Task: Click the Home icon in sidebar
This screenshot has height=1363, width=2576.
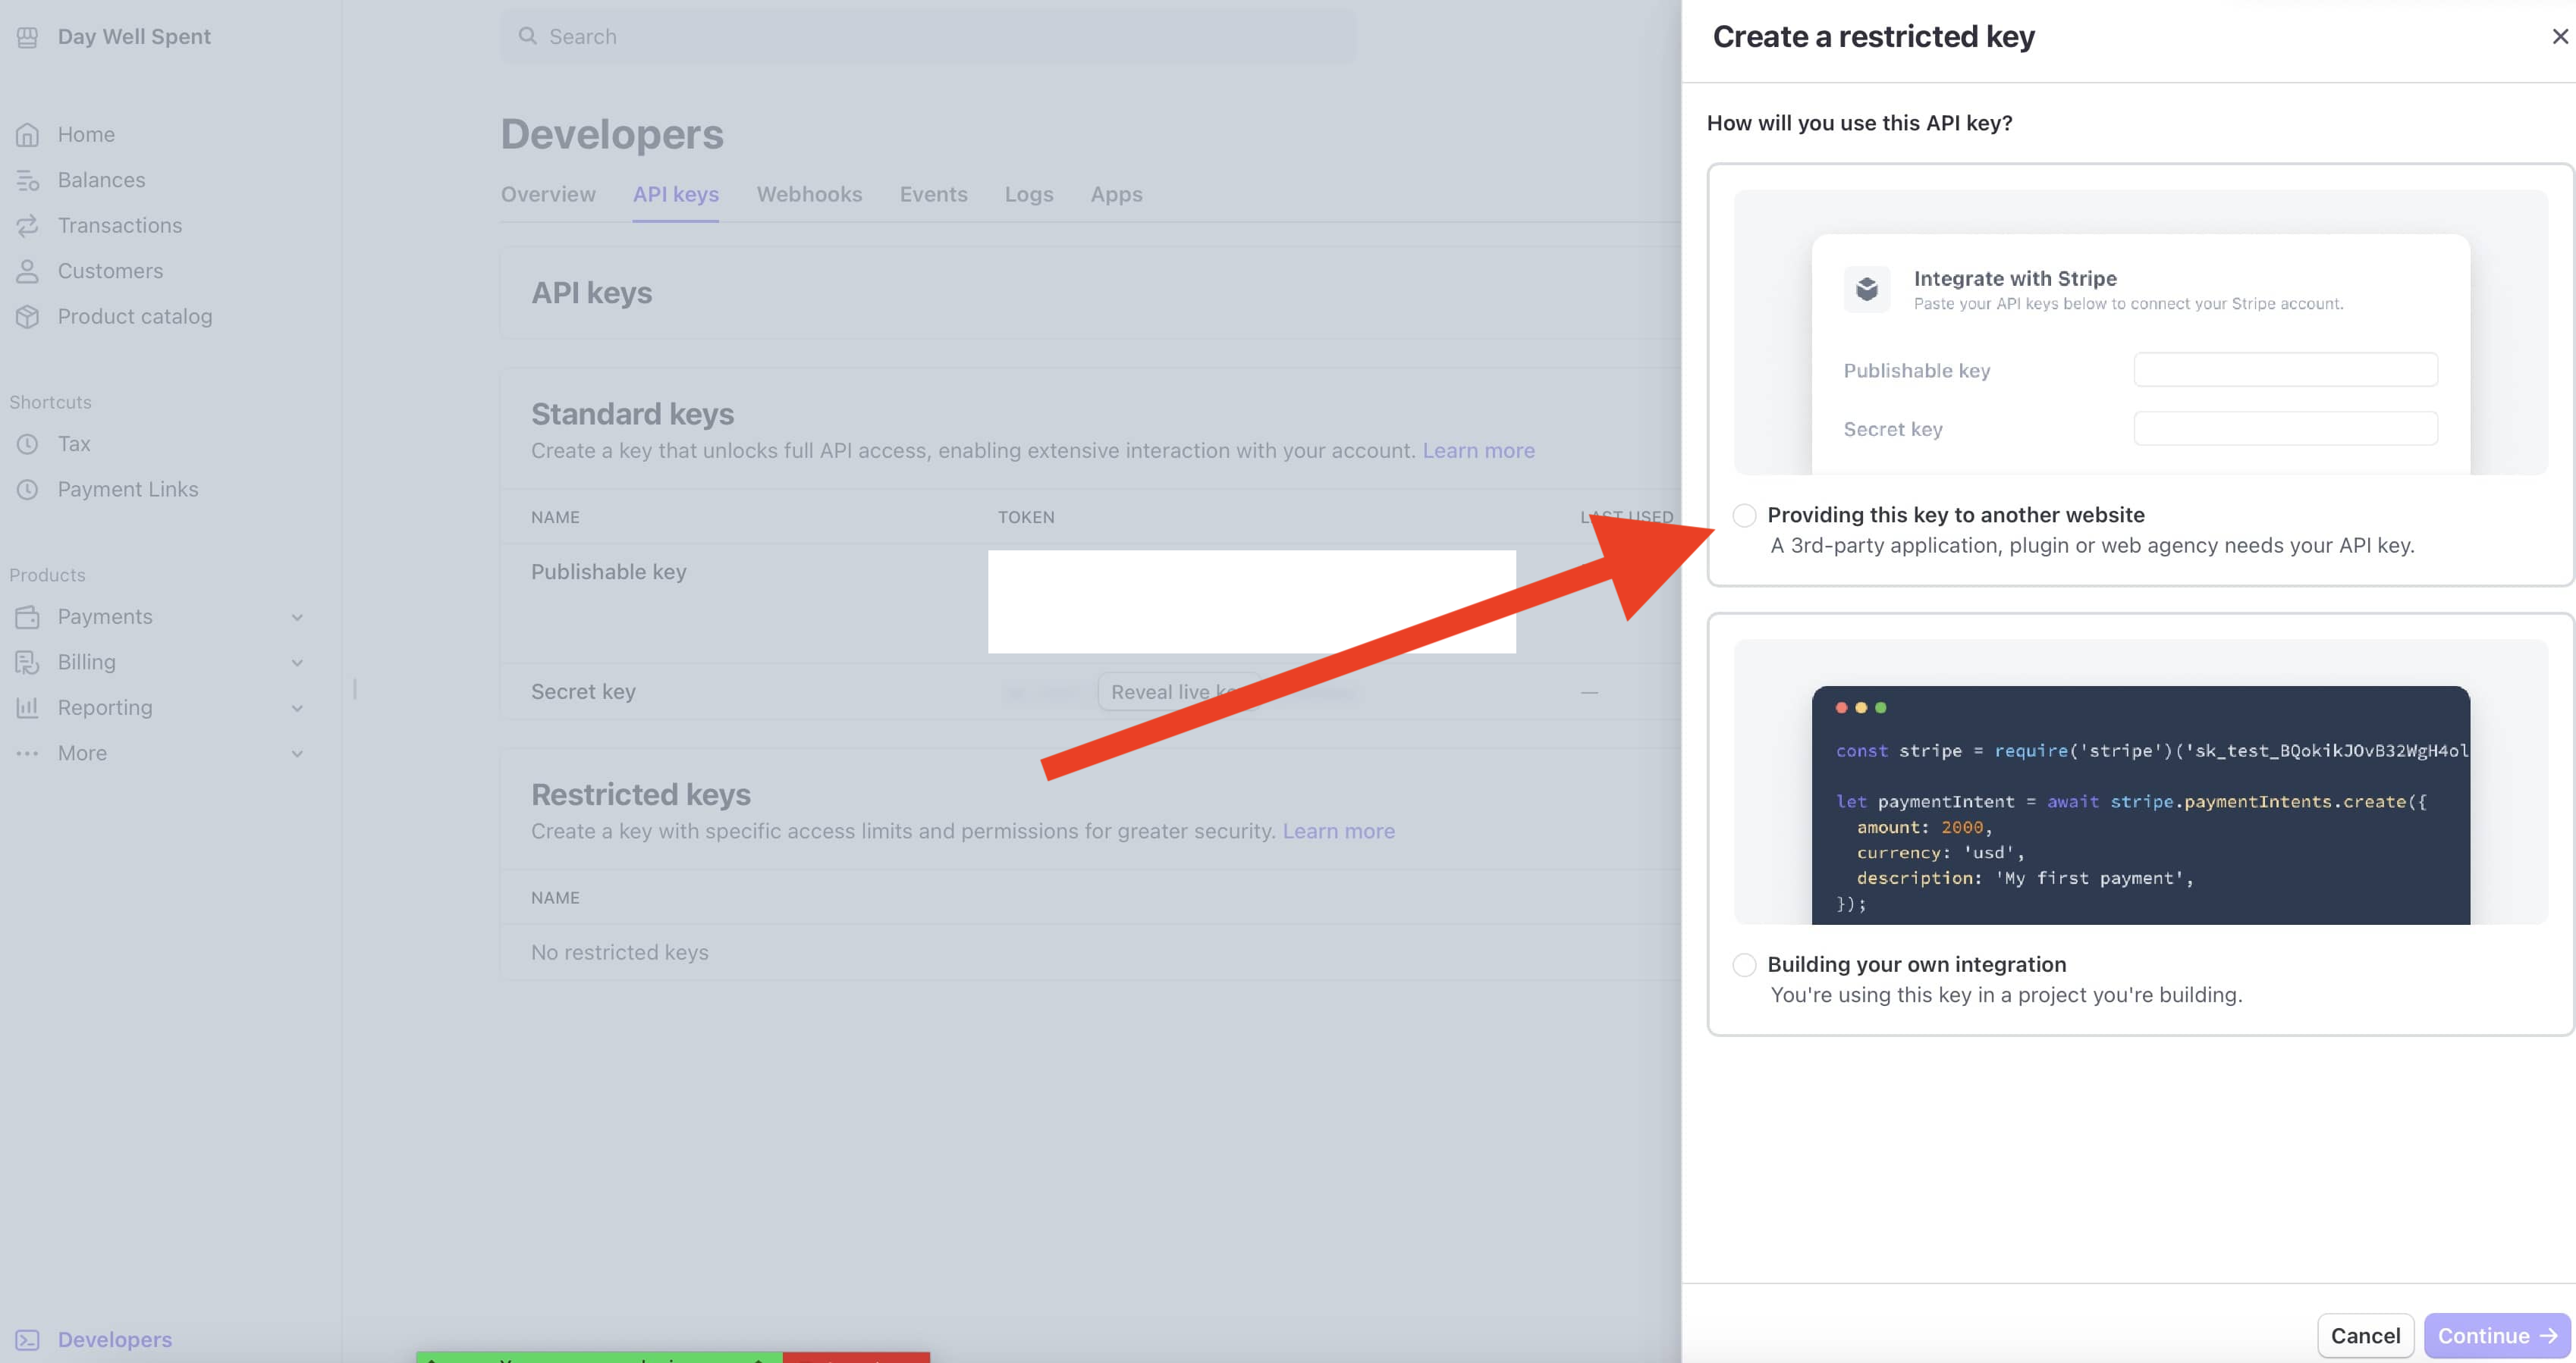Action: (x=27, y=134)
